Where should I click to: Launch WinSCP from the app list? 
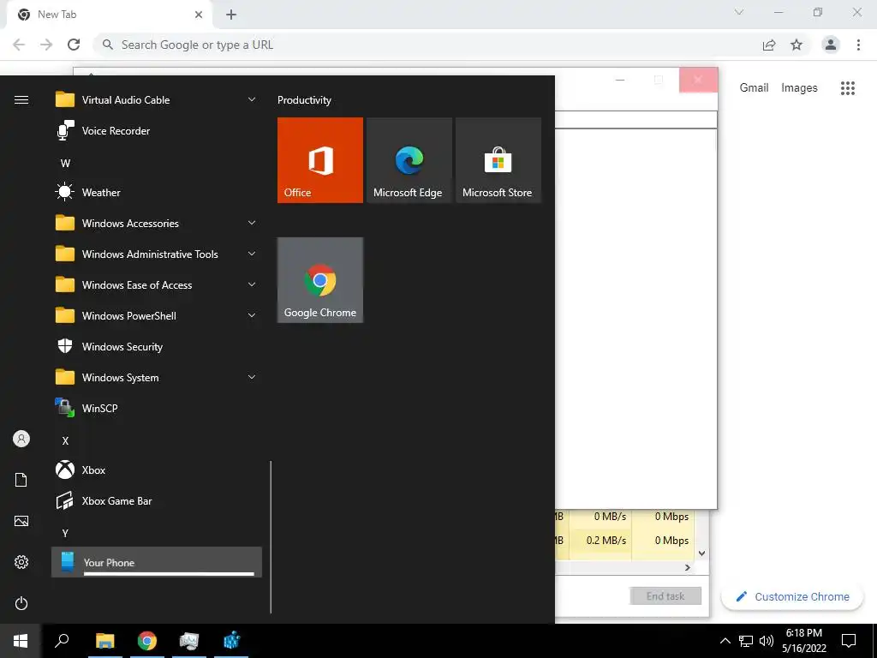click(x=157, y=409)
